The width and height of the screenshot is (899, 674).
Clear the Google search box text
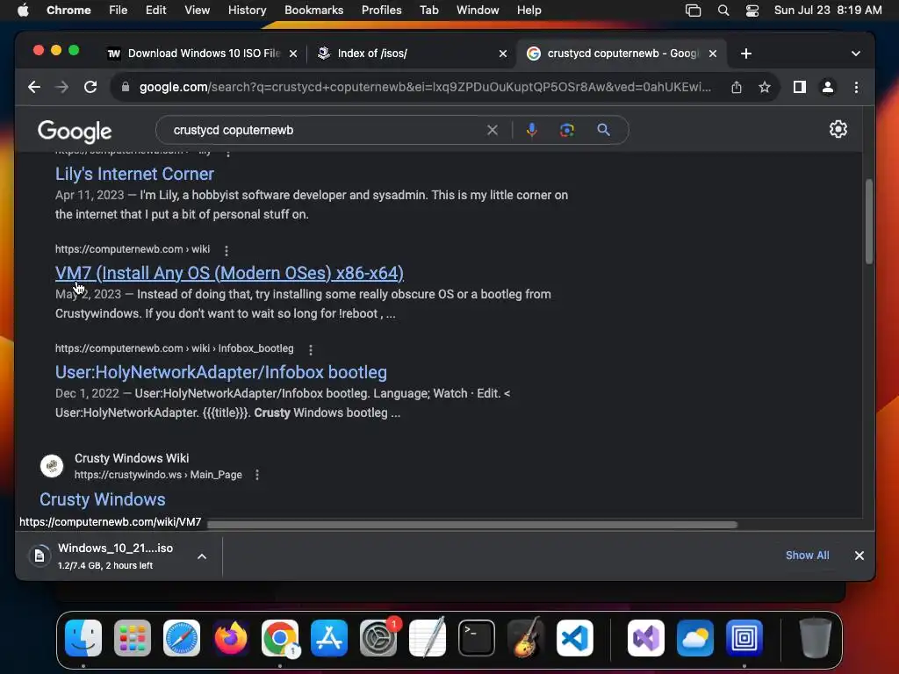point(492,130)
